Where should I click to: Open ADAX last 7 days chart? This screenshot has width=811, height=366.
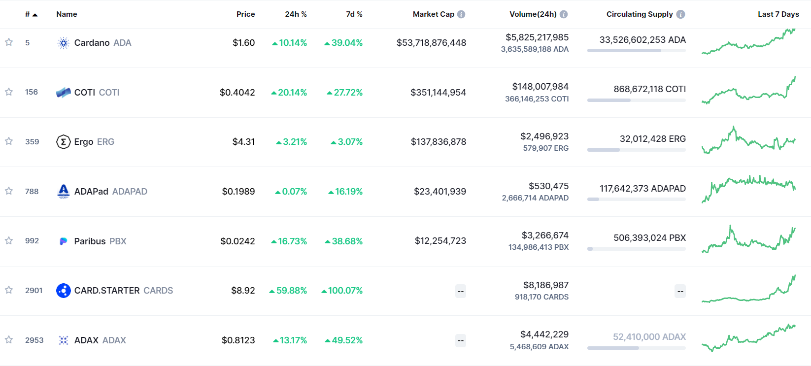tap(748, 337)
